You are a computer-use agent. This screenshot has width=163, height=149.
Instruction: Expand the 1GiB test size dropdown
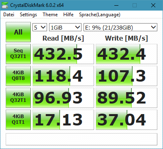65,27
